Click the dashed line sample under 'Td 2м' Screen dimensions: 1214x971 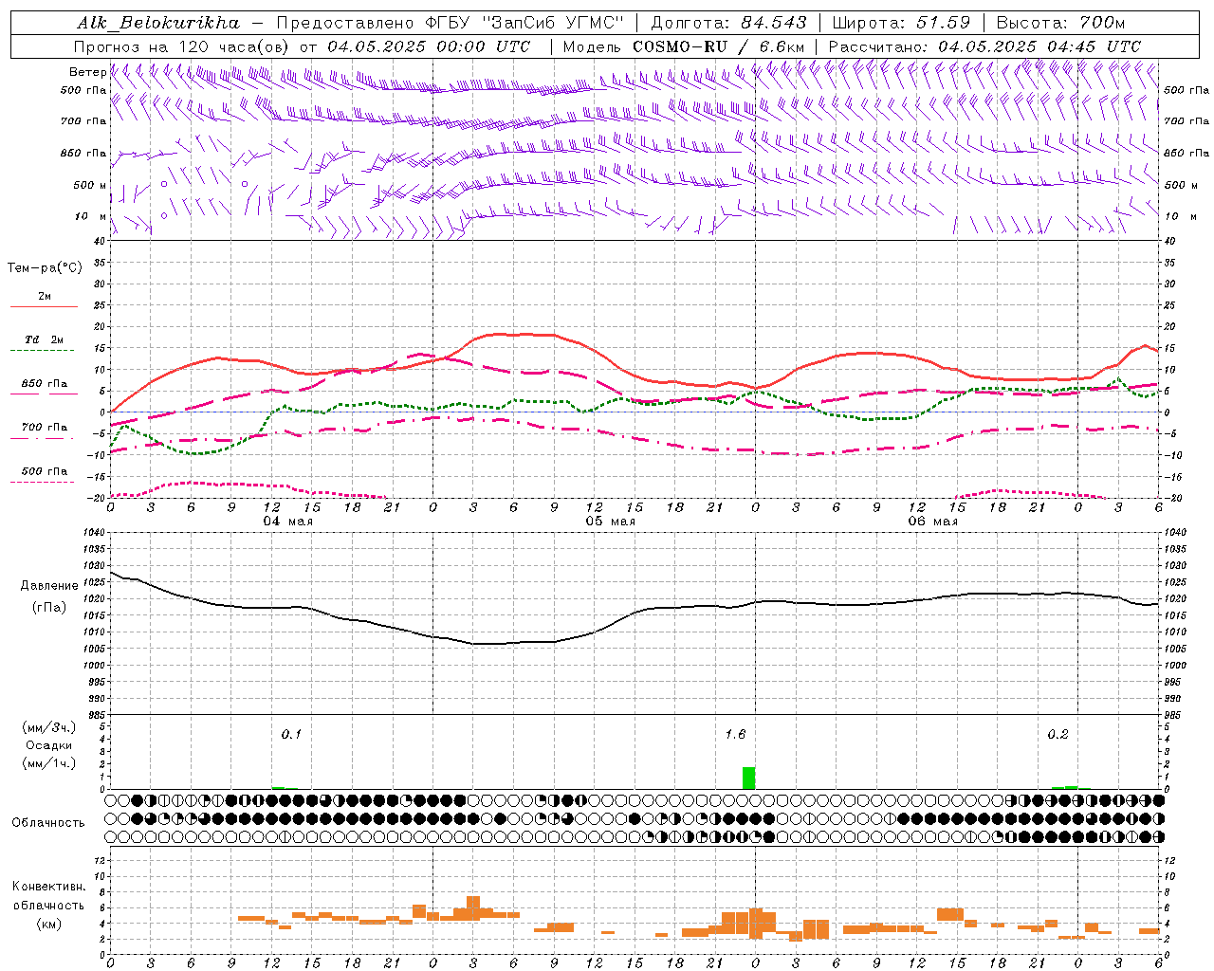(x=43, y=351)
